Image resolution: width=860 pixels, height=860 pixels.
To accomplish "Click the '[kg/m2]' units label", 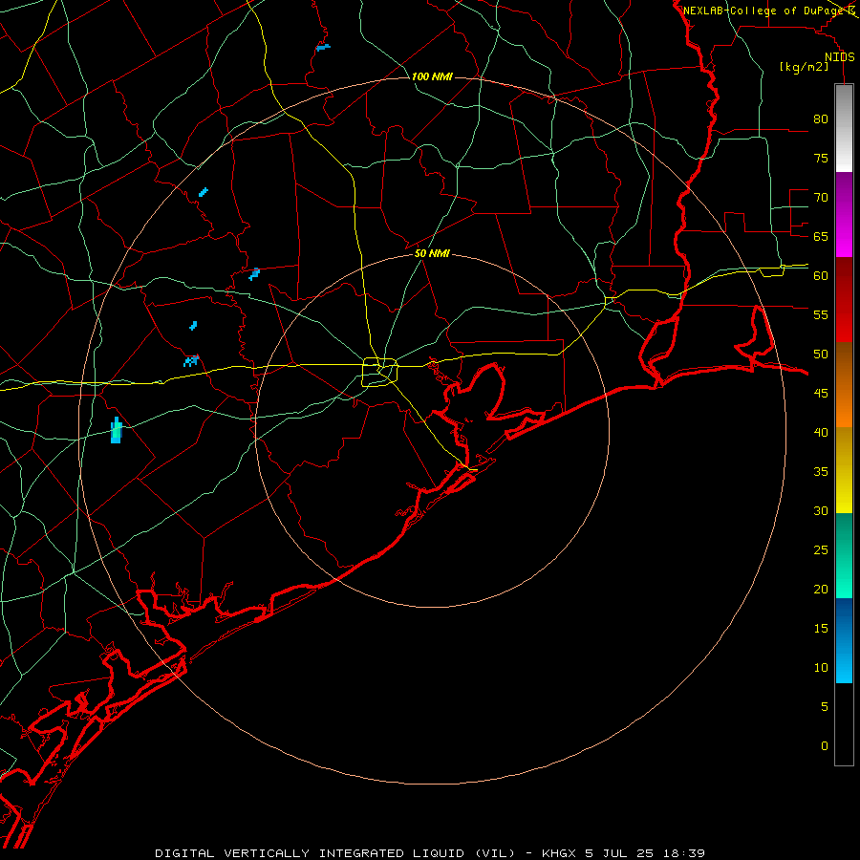I will coord(804,67).
